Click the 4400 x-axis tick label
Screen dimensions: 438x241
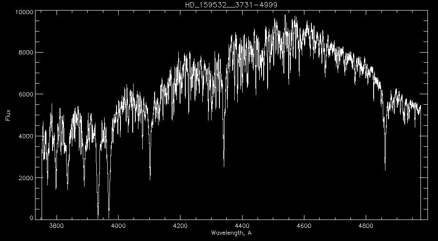click(x=242, y=226)
